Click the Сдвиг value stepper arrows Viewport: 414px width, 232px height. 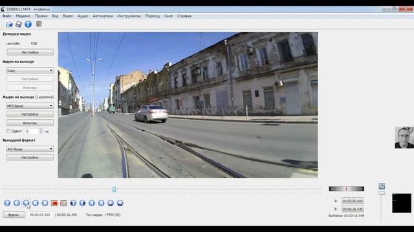point(41,131)
